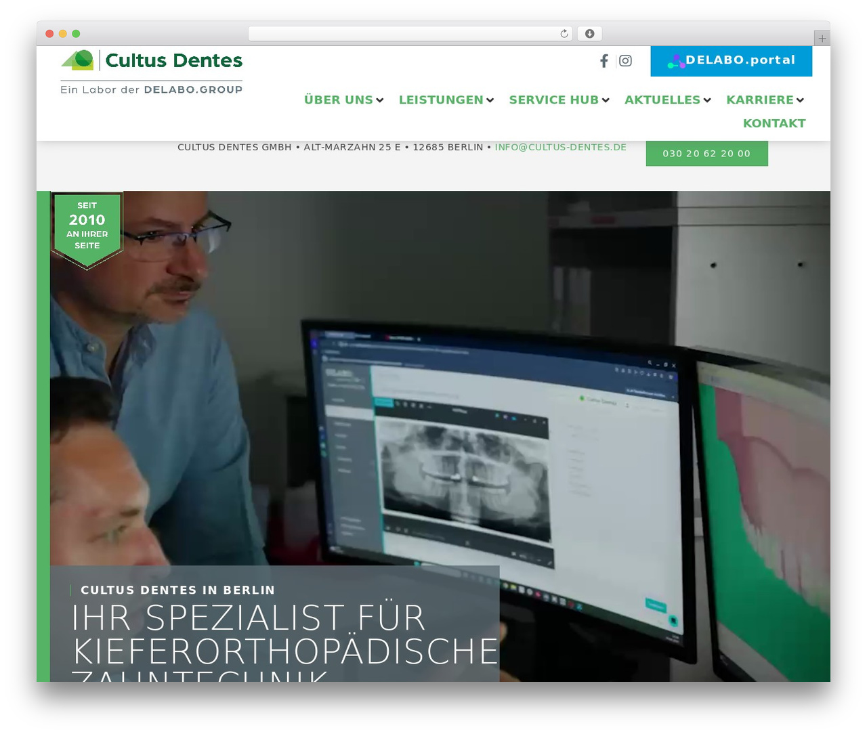Click the 'Seit 2010 an Ihrer Seite' badge

click(87, 230)
